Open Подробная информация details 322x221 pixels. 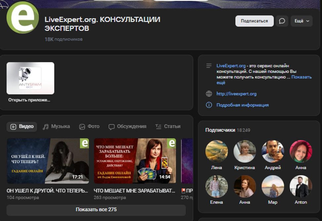pos(242,105)
